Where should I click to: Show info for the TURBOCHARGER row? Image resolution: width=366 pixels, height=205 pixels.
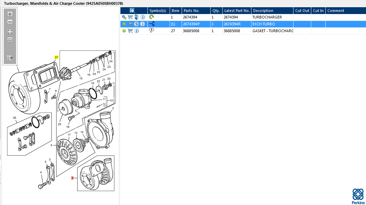pos(143,17)
